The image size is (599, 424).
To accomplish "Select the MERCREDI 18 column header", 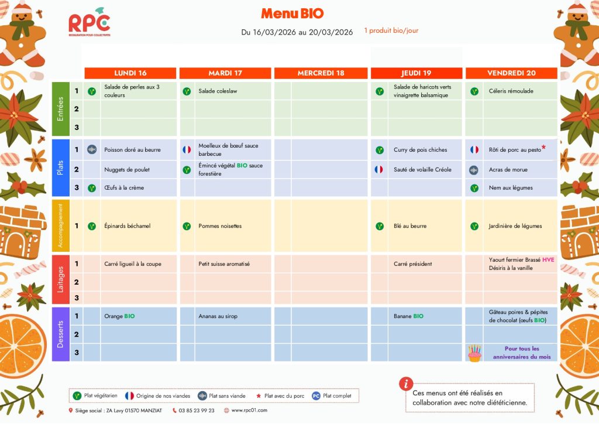I will [x=321, y=73].
